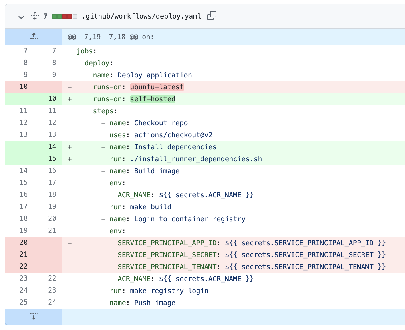405x330 pixels.
Task: Select old line number 10 on removed ubuntu-latest line
Action: 24,86
